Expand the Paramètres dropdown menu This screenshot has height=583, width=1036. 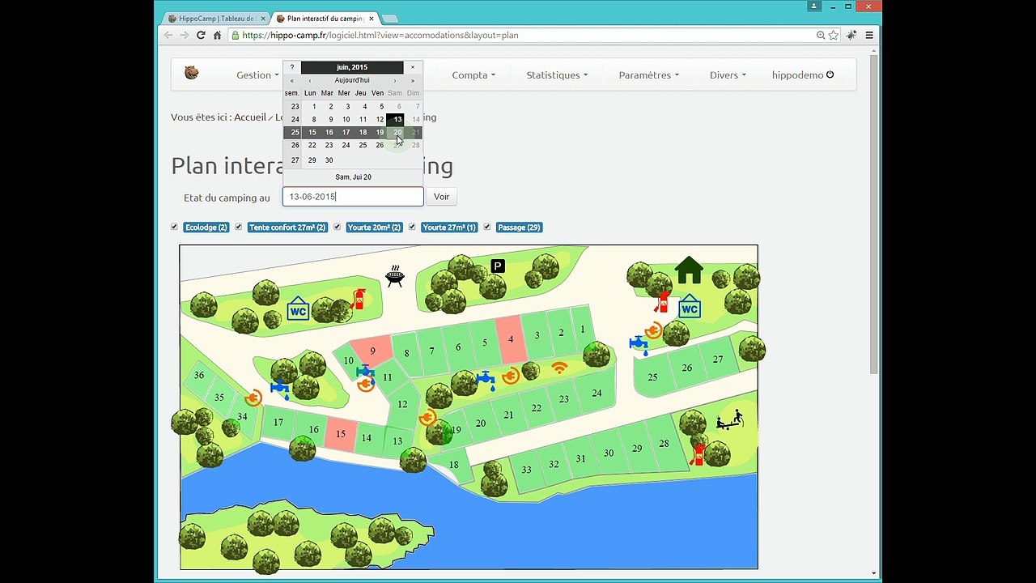point(648,75)
